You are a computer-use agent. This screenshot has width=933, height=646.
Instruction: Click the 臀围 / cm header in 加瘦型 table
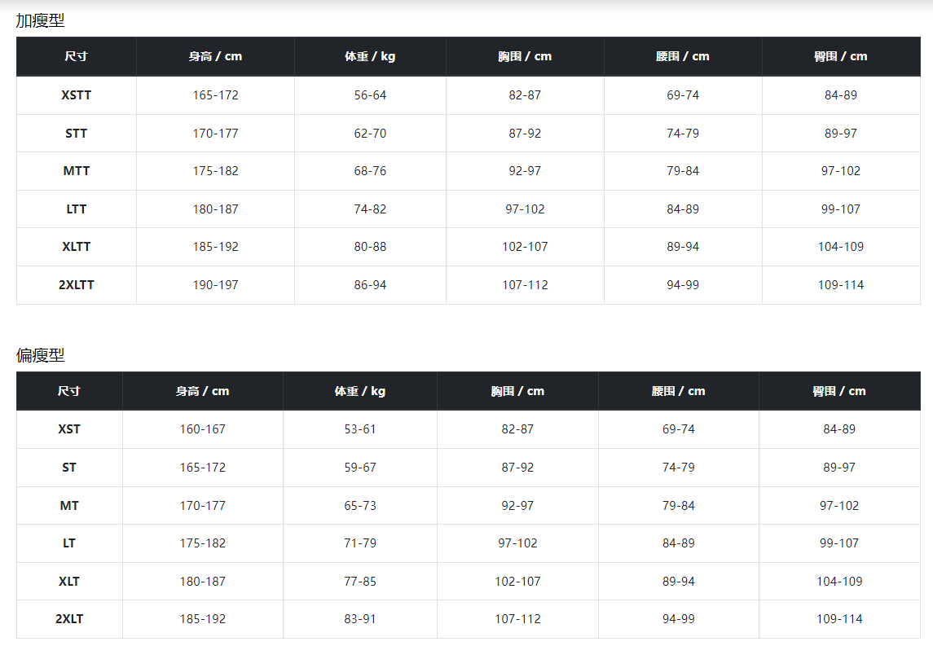pos(841,56)
